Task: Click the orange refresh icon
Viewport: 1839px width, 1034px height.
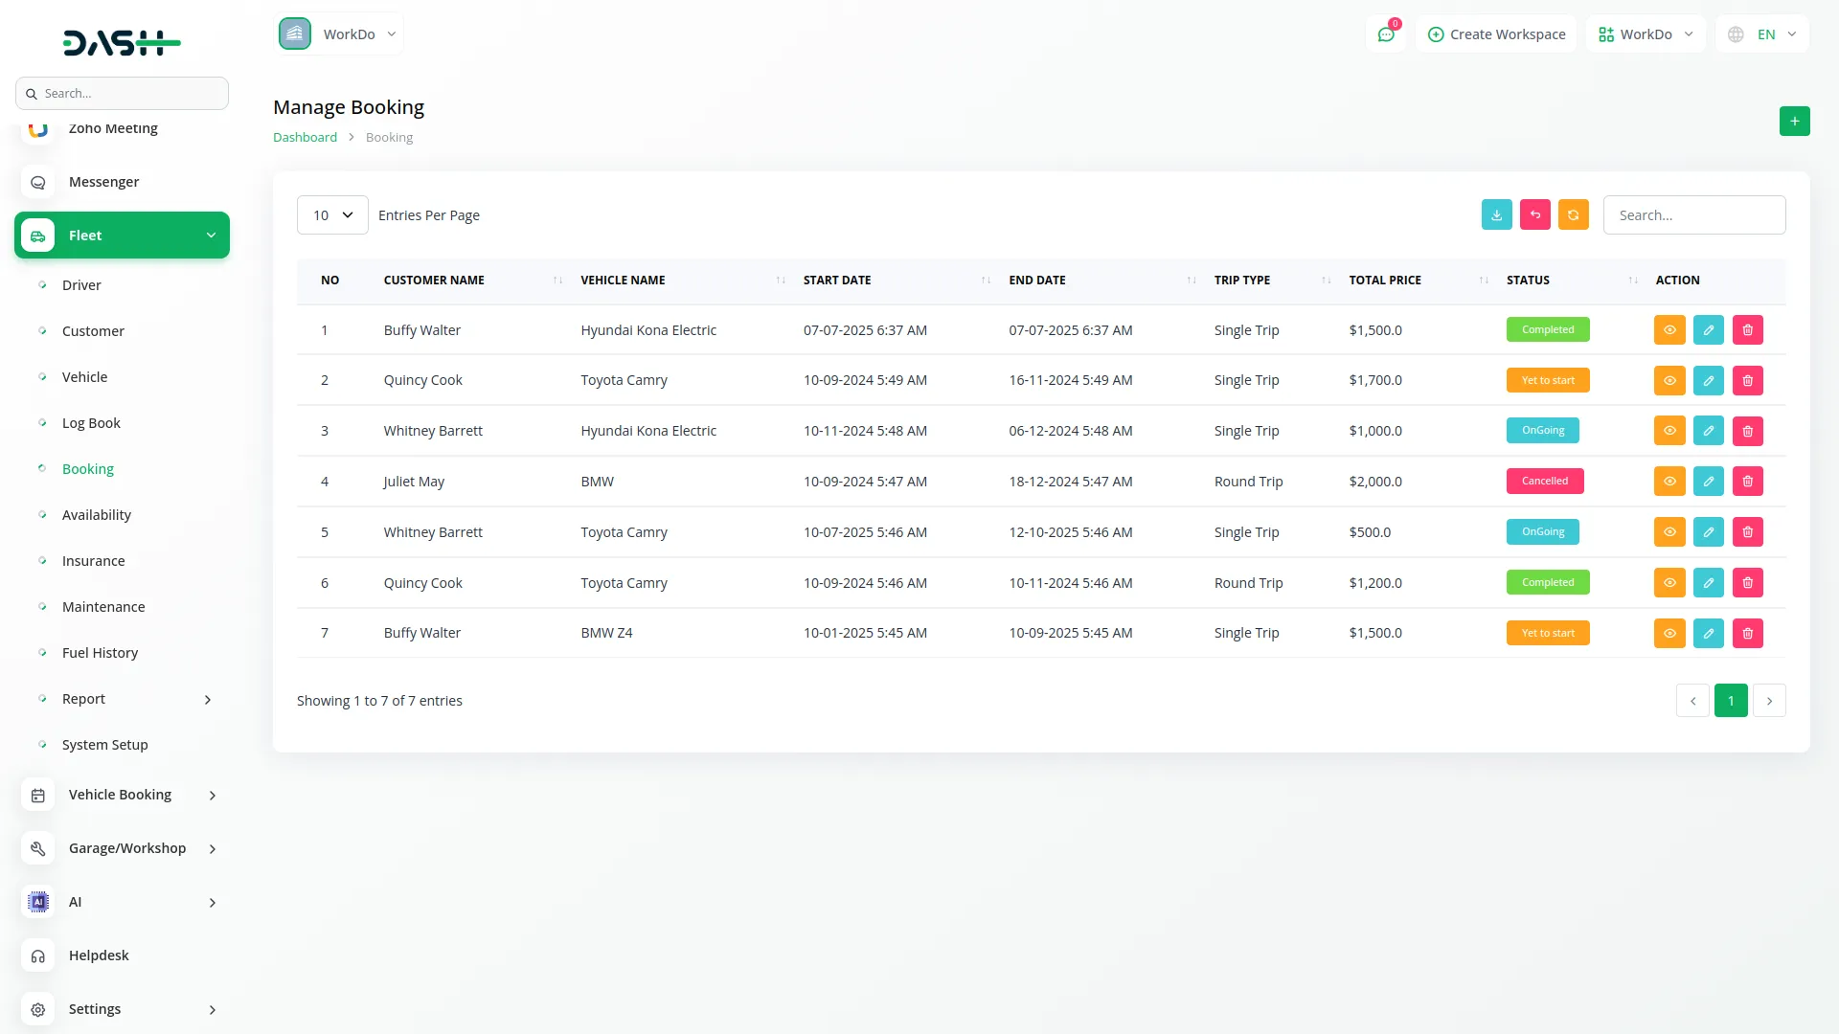Action: [x=1573, y=215]
